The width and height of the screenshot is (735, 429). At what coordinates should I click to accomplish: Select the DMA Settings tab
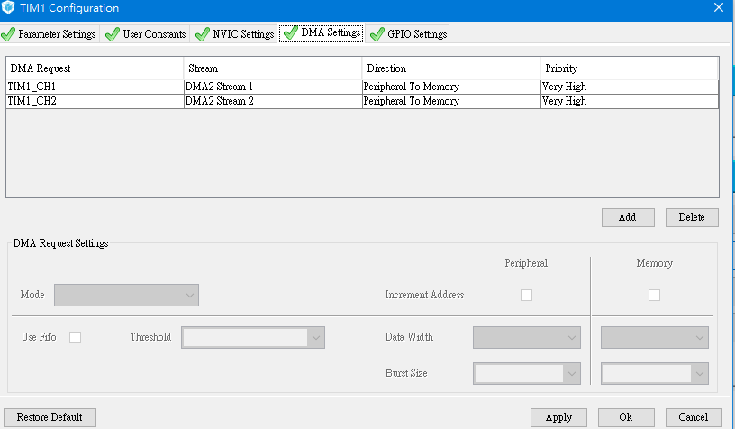(x=322, y=32)
